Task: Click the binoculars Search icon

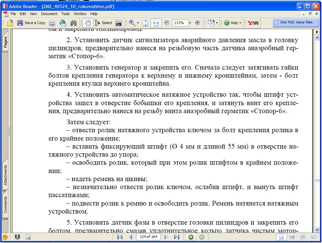Action: pos(74,23)
